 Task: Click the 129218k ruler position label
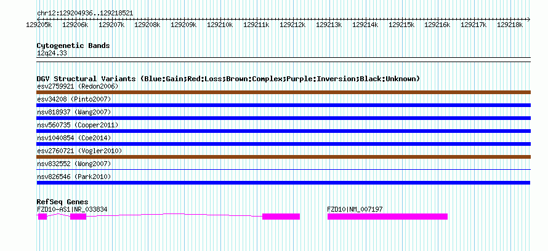(510, 25)
